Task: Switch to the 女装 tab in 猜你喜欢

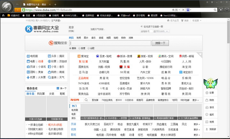Action: [x=52, y=94]
